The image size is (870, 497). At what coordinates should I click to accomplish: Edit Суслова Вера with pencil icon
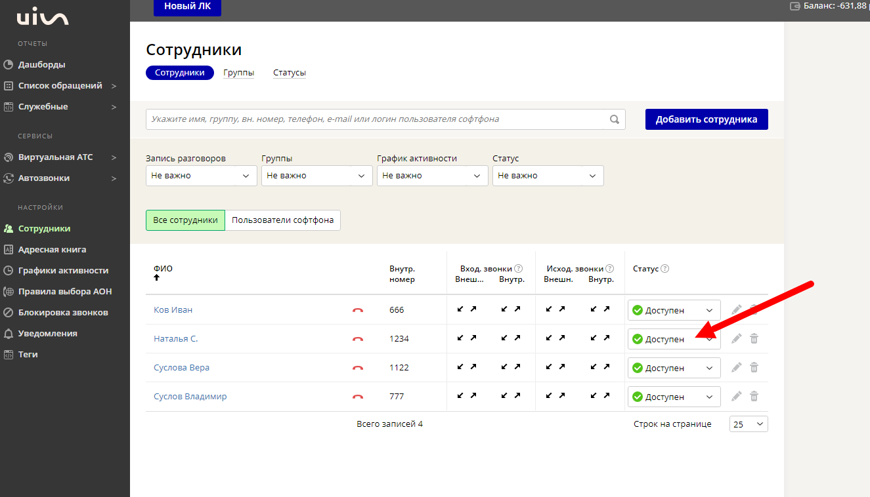737,367
